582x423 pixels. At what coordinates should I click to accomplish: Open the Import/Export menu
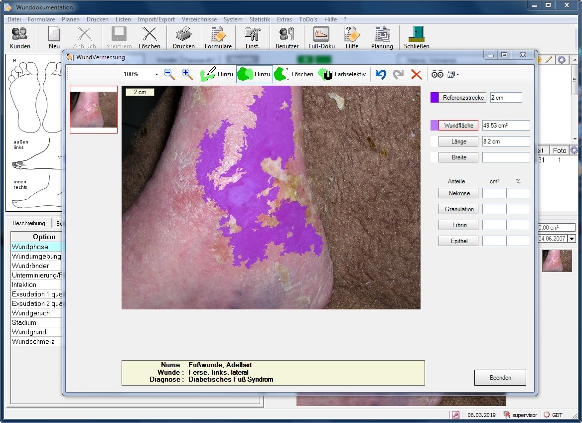(x=156, y=19)
